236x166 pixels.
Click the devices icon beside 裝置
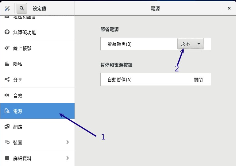click(x=7, y=142)
